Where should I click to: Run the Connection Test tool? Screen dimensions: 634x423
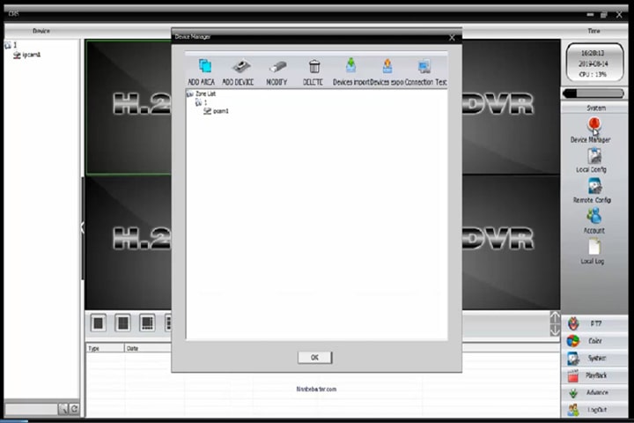click(x=424, y=67)
